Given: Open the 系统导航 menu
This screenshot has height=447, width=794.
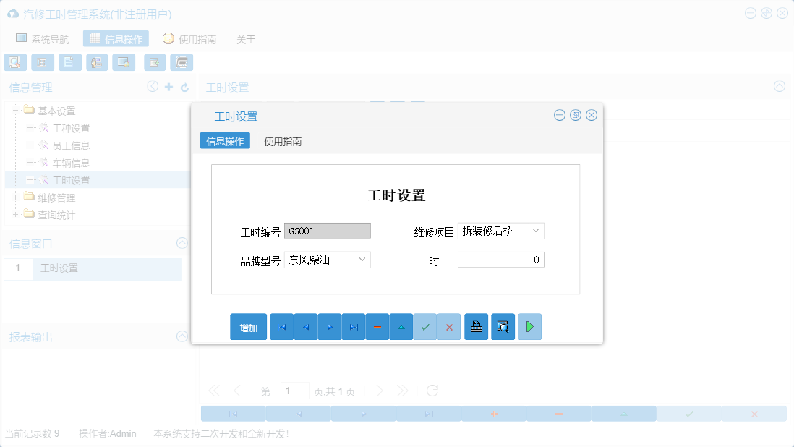Looking at the screenshot, I should [x=42, y=38].
